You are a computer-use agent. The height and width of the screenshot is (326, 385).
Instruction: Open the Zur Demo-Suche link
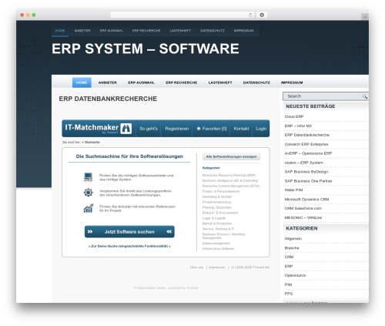(x=129, y=246)
